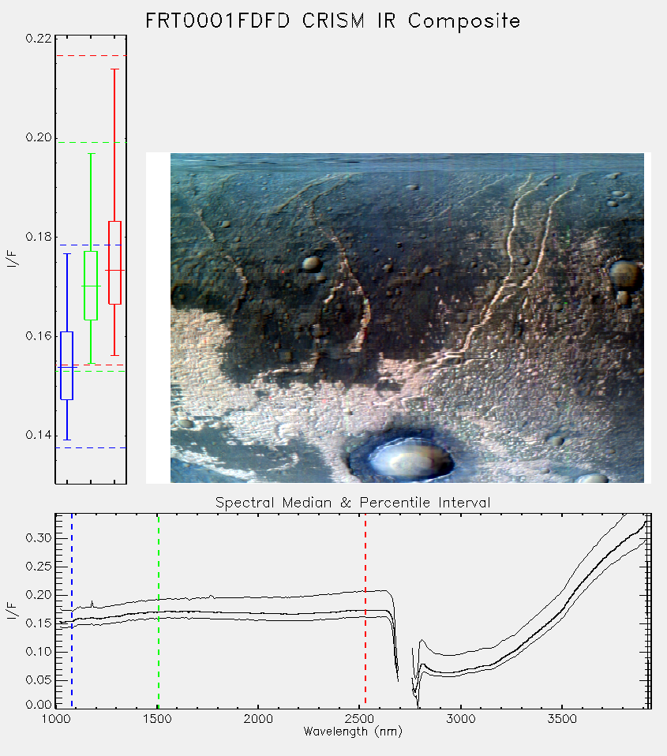Select the green dashed wavelength marker at 1500 nm

158,611
